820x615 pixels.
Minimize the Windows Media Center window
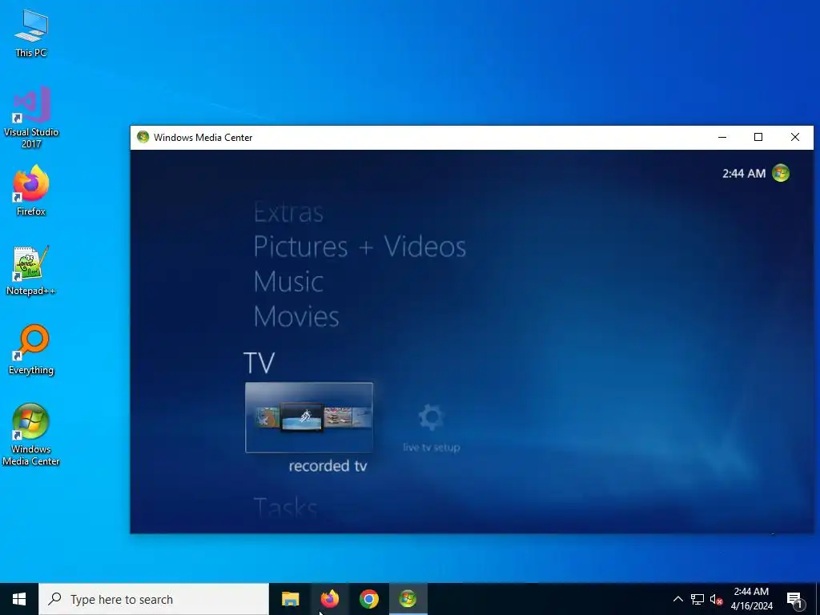722,137
